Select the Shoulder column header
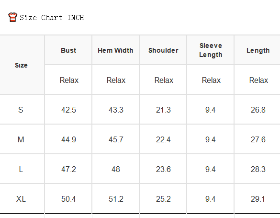Image resolution: width=280 pixels, height=218 pixels. point(163,50)
